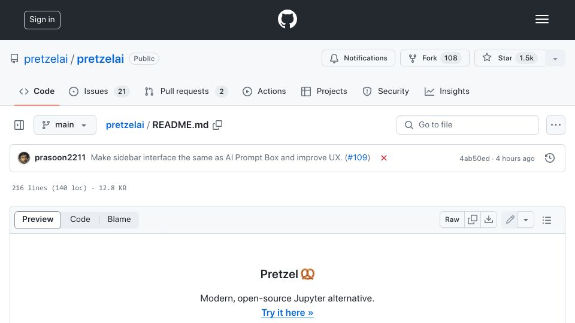Click the Public visibility badge

(144, 59)
